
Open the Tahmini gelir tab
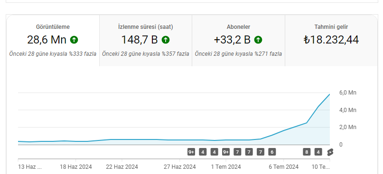[x=331, y=40]
